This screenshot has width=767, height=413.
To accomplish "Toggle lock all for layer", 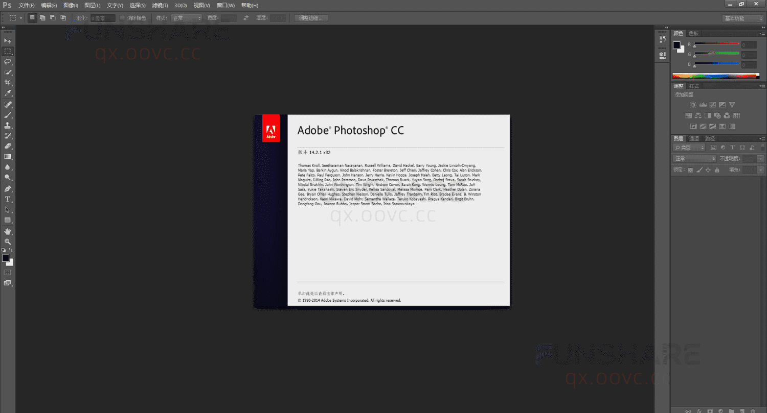I will [717, 170].
